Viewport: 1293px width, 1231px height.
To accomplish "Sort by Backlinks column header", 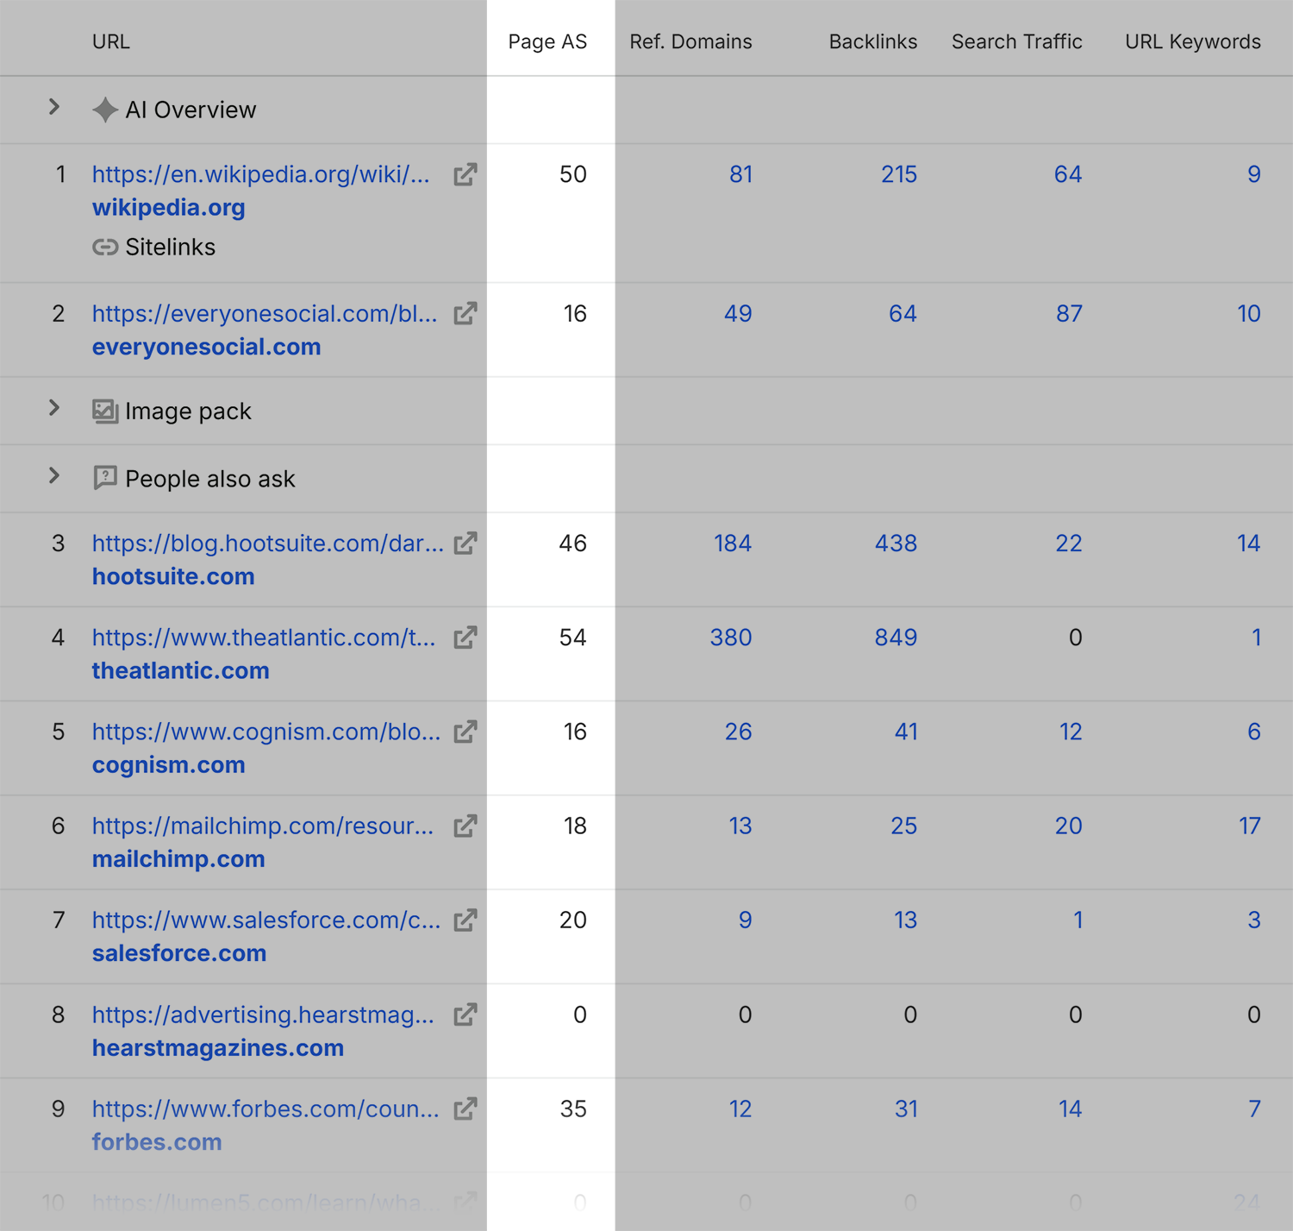I will 872,41.
